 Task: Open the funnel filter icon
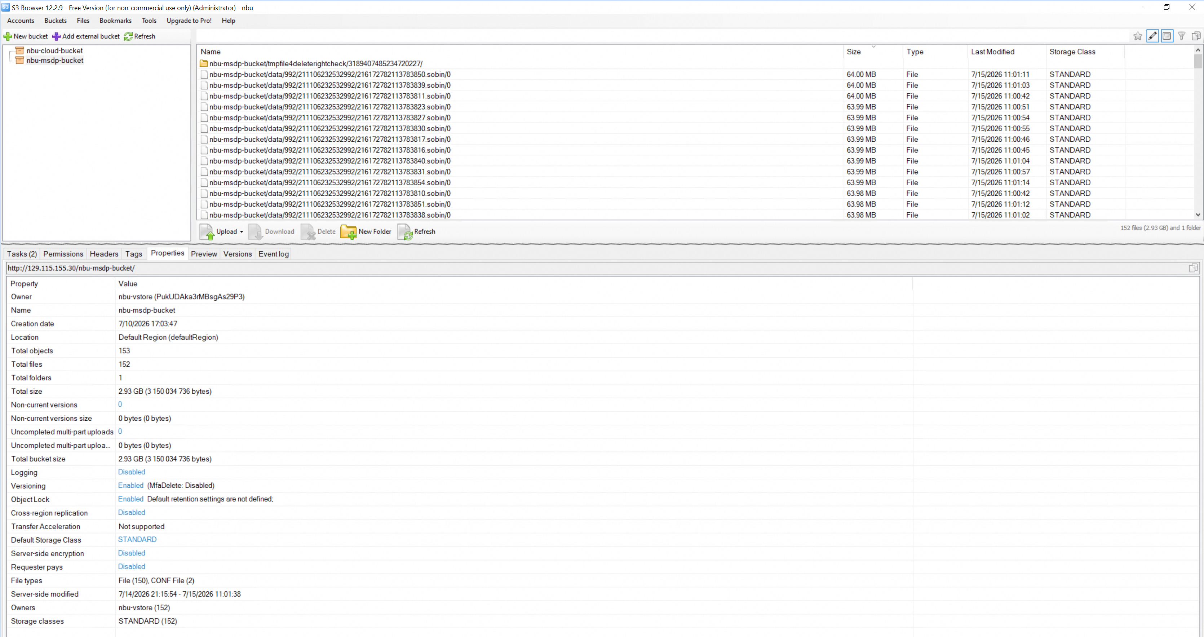click(x=1182, y=36)
